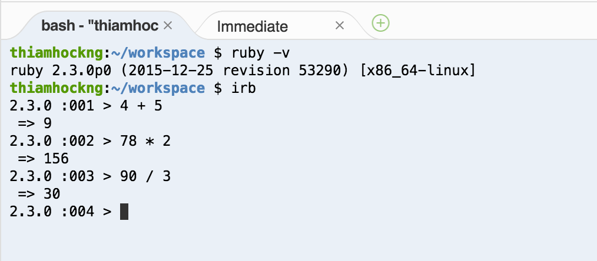Click the "[x86_64-linux]" platform text

click(x=416, y=71)
